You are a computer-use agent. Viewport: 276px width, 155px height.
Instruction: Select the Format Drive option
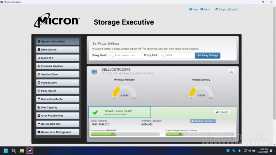[58, 83]
